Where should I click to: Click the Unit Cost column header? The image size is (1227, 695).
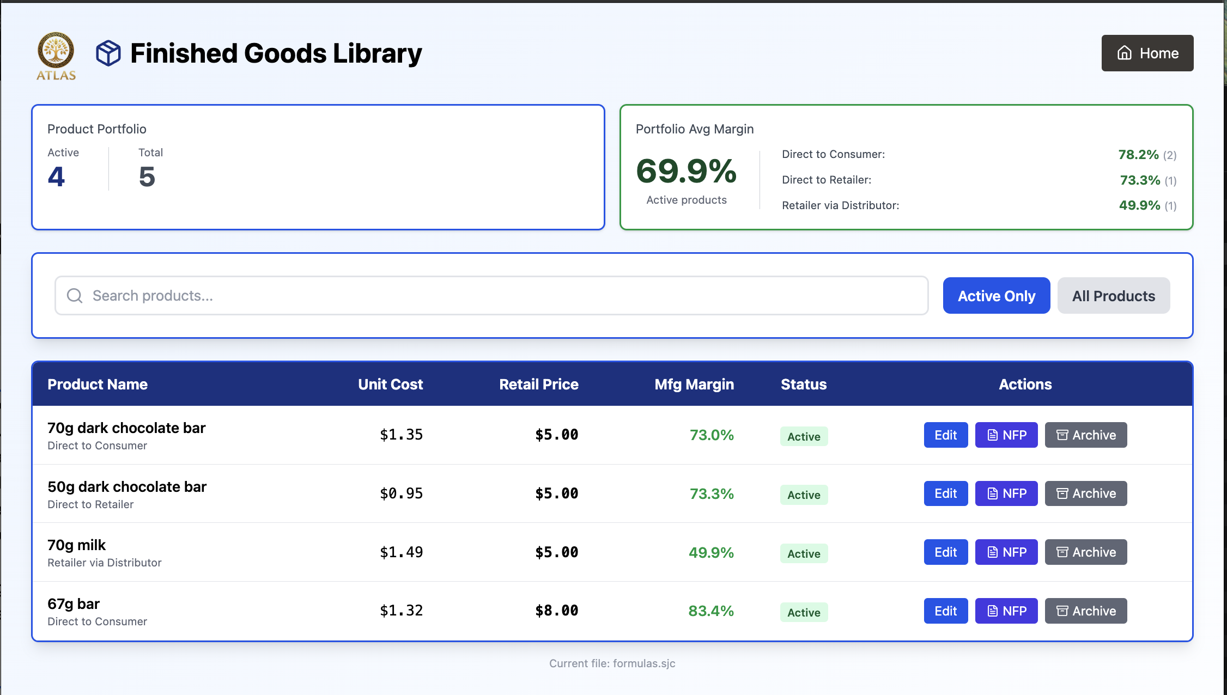(390, 385)
